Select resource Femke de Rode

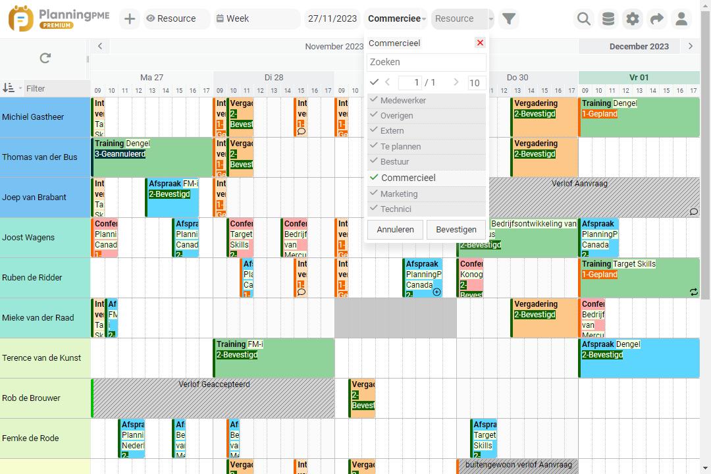(x=45, y=438)
